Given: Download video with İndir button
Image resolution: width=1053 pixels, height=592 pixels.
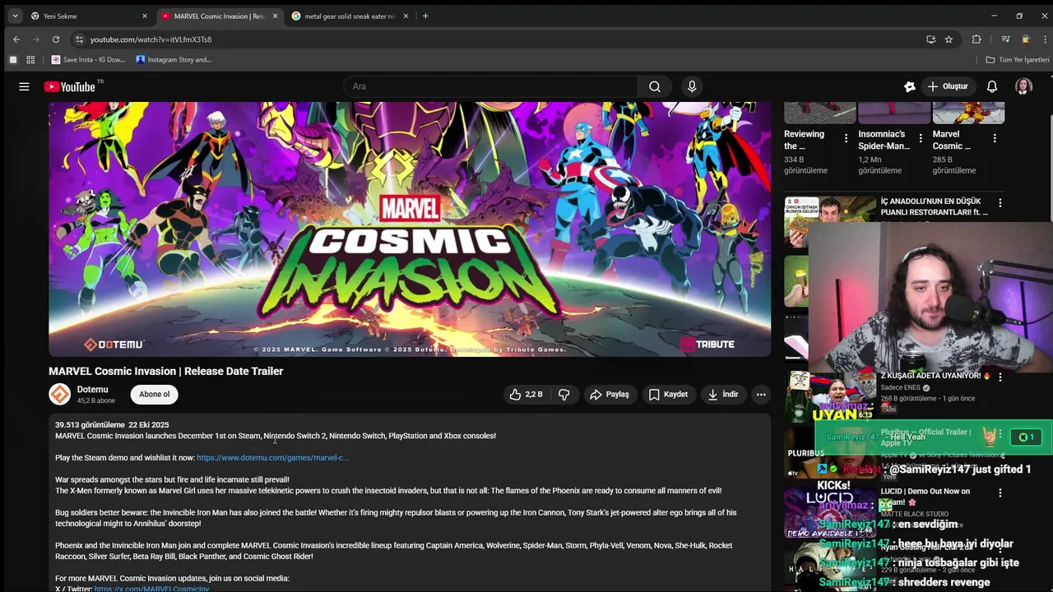Looking at the screenshot, I should pos(723,395).
